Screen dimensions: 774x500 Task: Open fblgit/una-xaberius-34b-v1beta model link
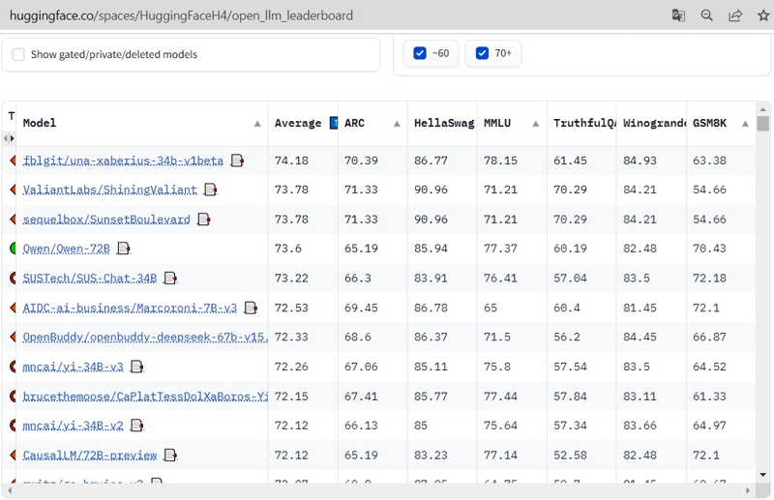pyautogui.click(x=123, y=161)
